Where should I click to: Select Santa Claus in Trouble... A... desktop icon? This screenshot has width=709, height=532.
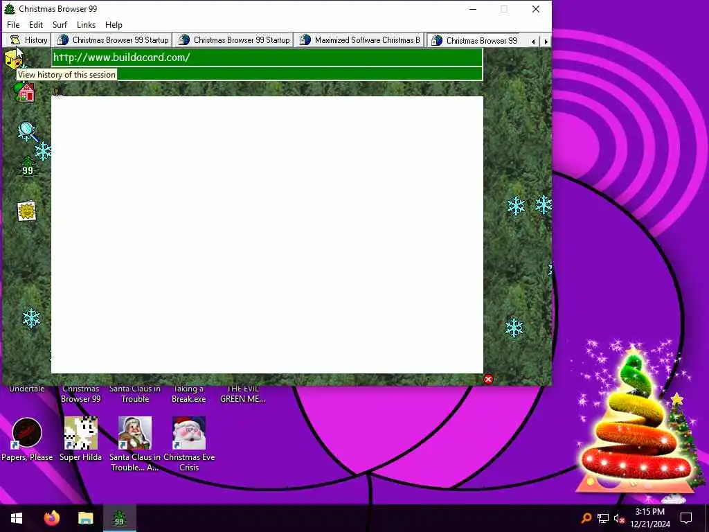click(x=135, y=443)
